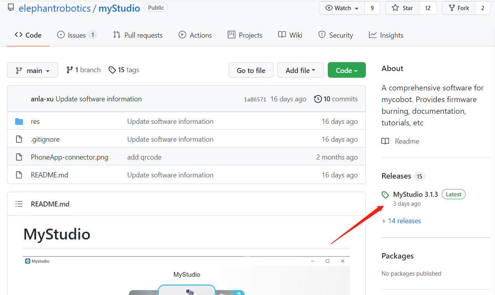Click the green tag icon beside MyStudio 3.1.3
Viewport: 495px width, 295px height.
pyautogui.click(x=385, y=195)
